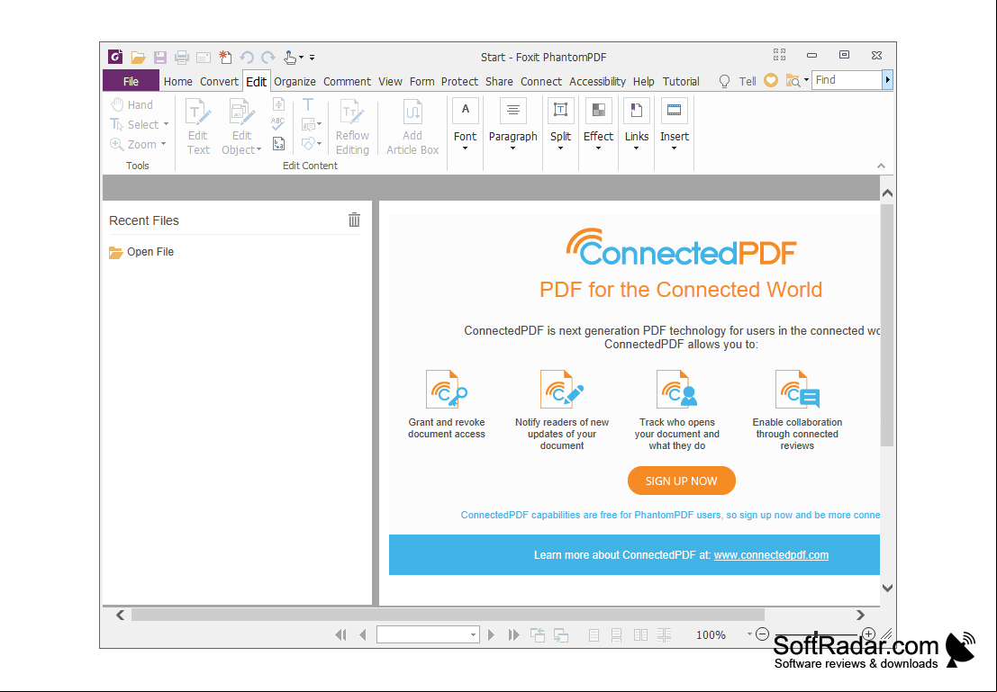Click Open File in Recent Files
This screenshot has height=692, width=997.
point(141,252)
